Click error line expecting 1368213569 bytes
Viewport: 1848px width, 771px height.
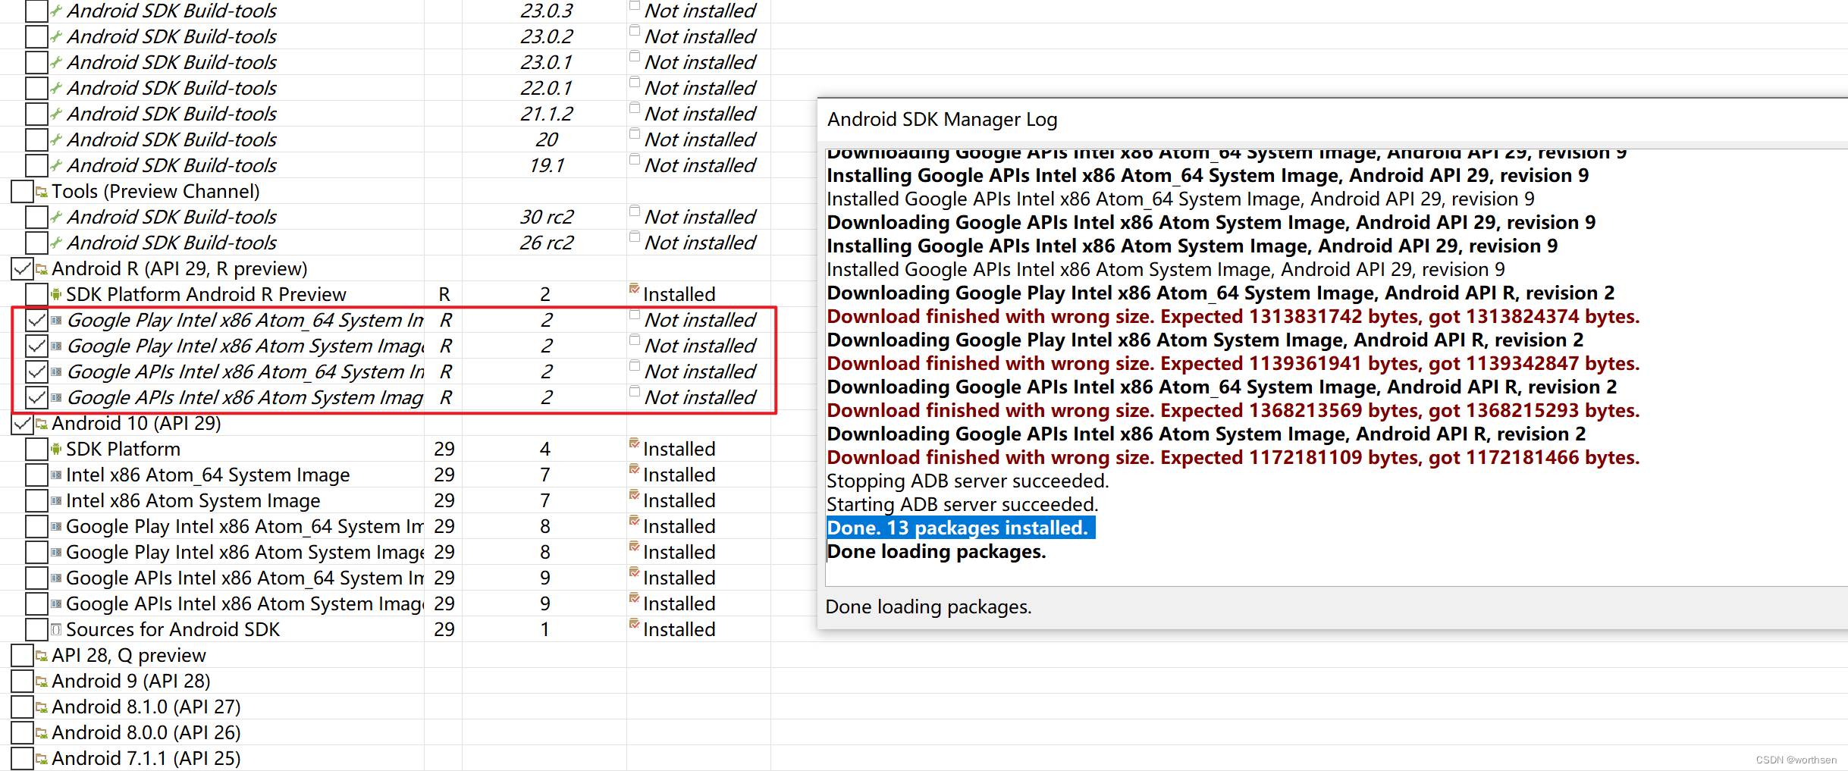tap(1233, 410)
